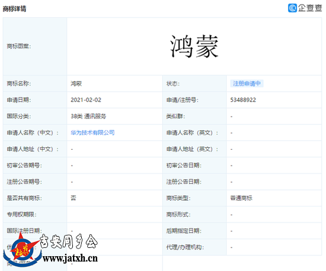This screenshot has width=326, height=271.
Task: Click the 初审公告期号 label
Action: click(x=24, y=165)
